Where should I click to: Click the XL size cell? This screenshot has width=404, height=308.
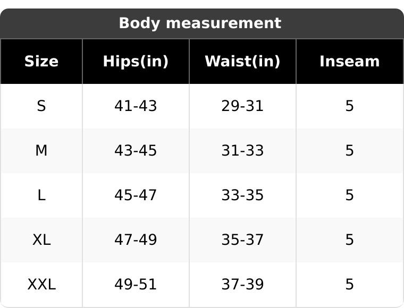point(41,240)
